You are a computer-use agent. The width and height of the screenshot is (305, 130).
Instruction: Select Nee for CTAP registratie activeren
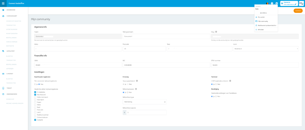217,84
